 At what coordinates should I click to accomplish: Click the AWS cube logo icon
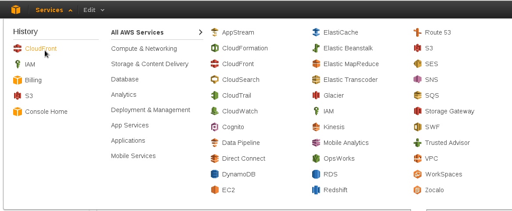point(16,10)
